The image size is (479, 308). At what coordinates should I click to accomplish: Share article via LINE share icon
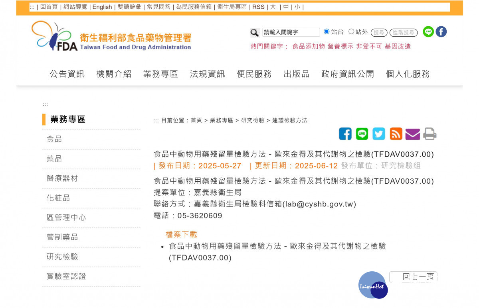(x=362, y=134)
